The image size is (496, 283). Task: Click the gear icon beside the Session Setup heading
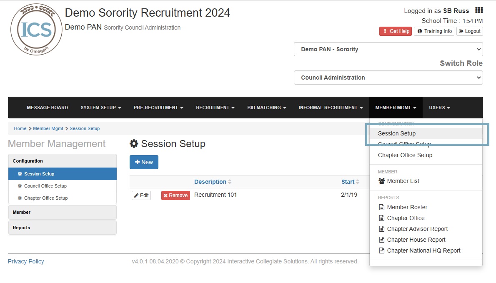[135, 144]
